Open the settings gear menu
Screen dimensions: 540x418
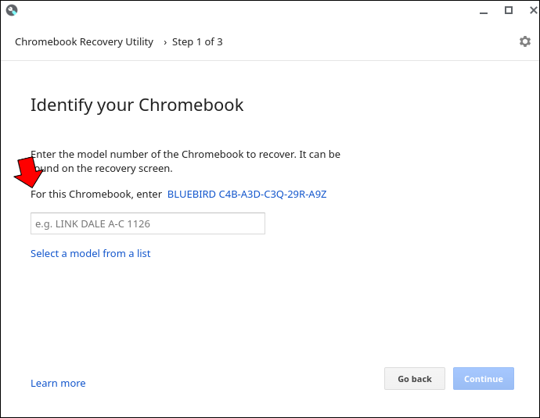(525, 41)
